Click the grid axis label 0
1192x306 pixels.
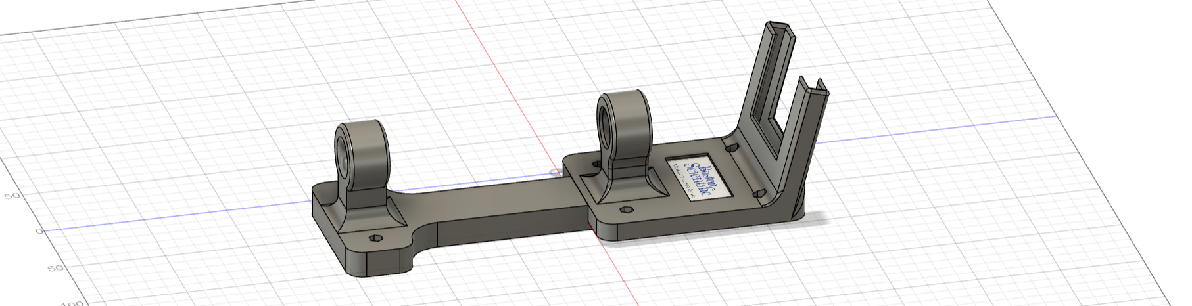pyautogui.click(x=39, y=231)
